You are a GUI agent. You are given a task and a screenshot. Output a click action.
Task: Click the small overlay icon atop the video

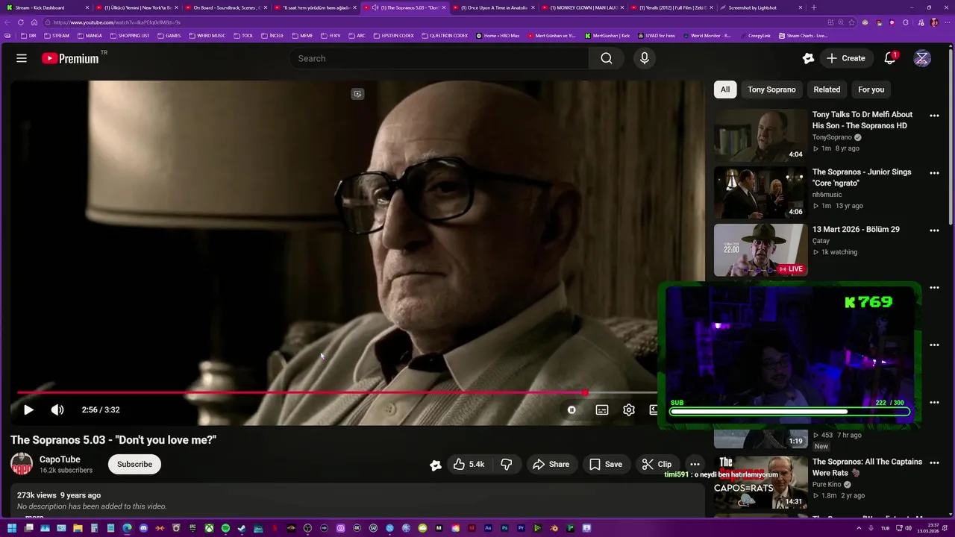[x=357, y=94]
